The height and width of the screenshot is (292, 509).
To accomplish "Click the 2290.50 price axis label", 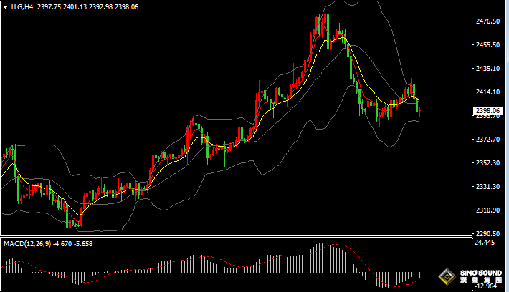I will tap(487, 234).
